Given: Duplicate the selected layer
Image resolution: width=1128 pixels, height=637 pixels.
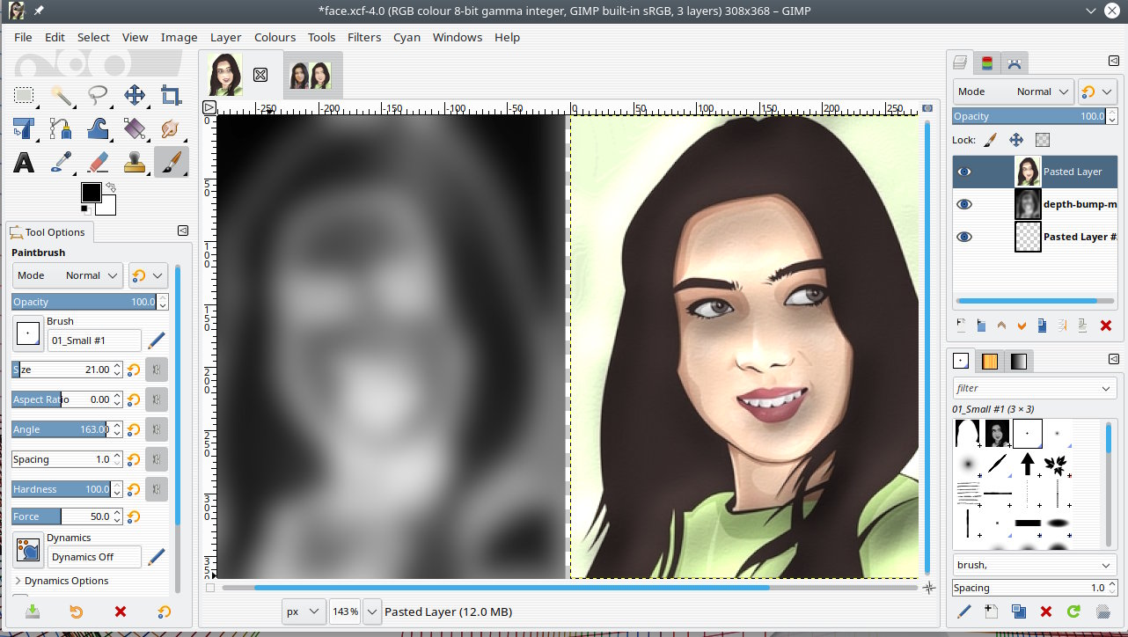Looking at the screenshot, I should [x=1042, y=326].
